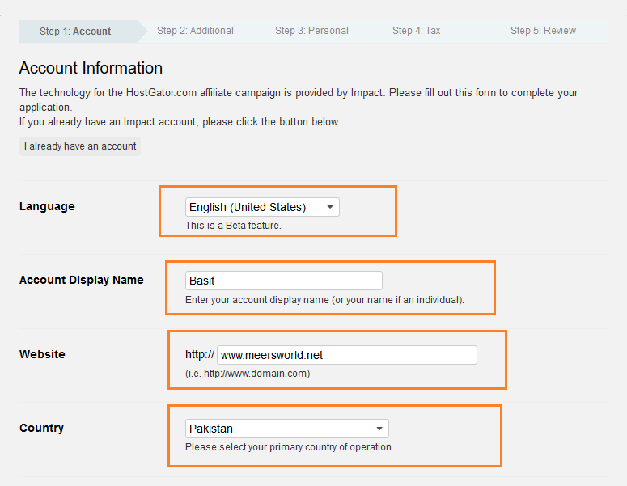
Task: Click the http:// prefix text
Action: 200,354
